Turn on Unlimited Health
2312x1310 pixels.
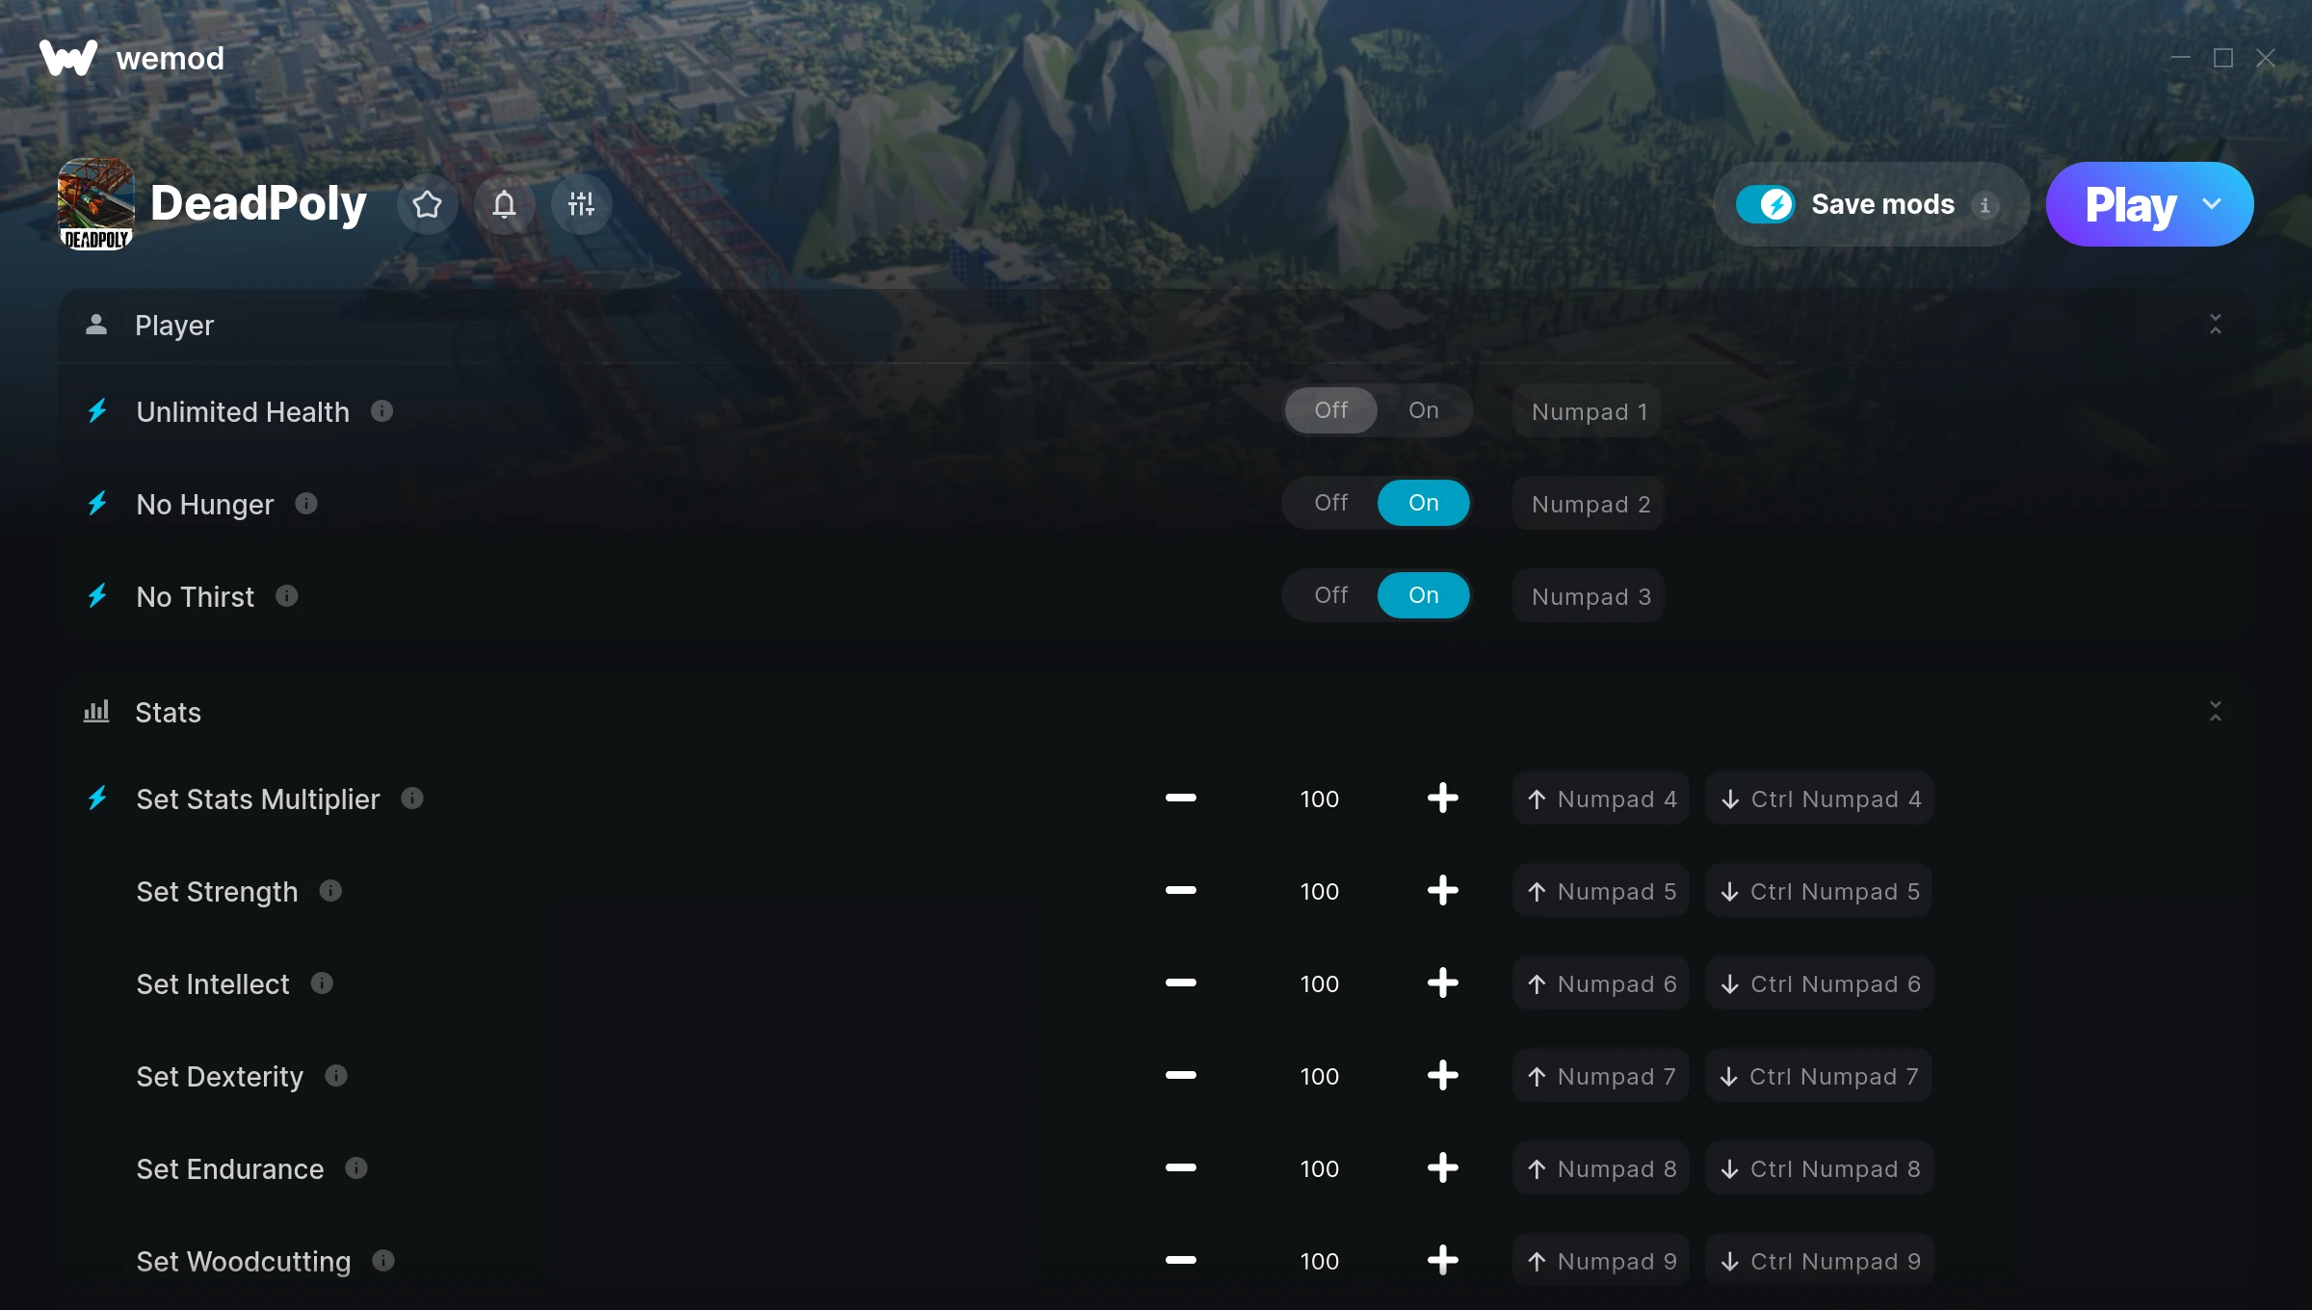[x=1423, y=410]
